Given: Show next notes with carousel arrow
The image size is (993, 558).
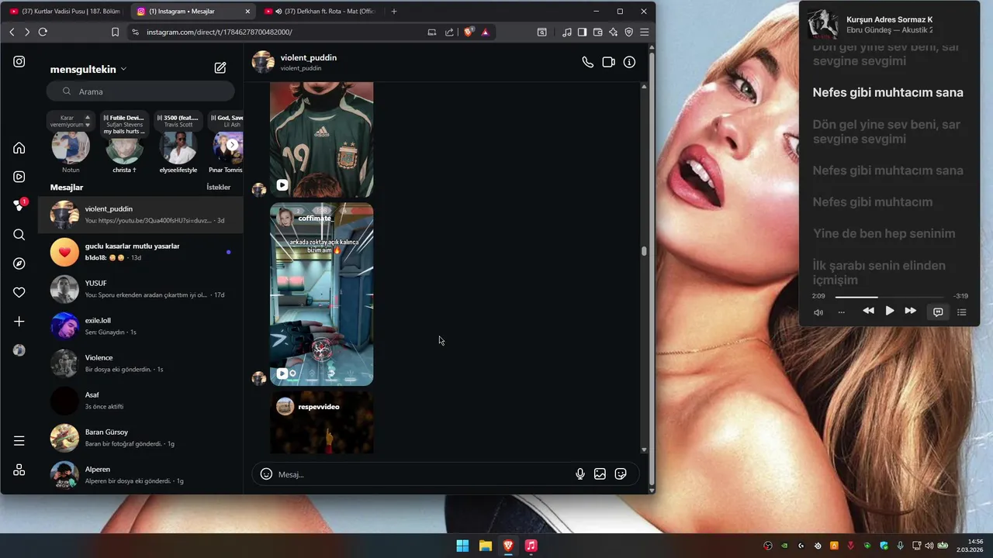Looking at the screenshot, I should point(232,145).
